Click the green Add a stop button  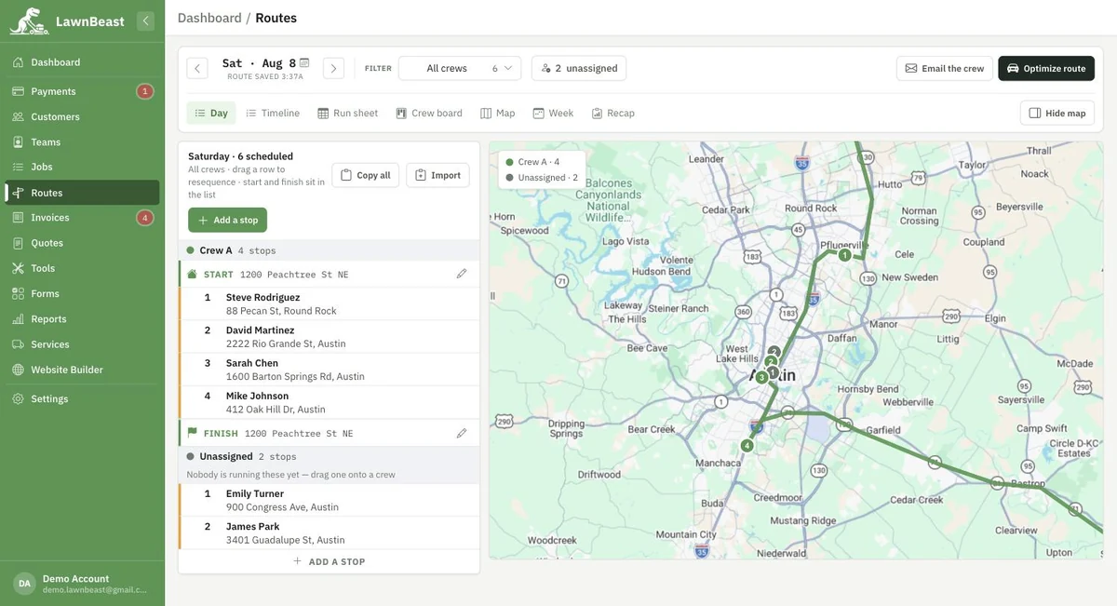(x=227, y=220)
